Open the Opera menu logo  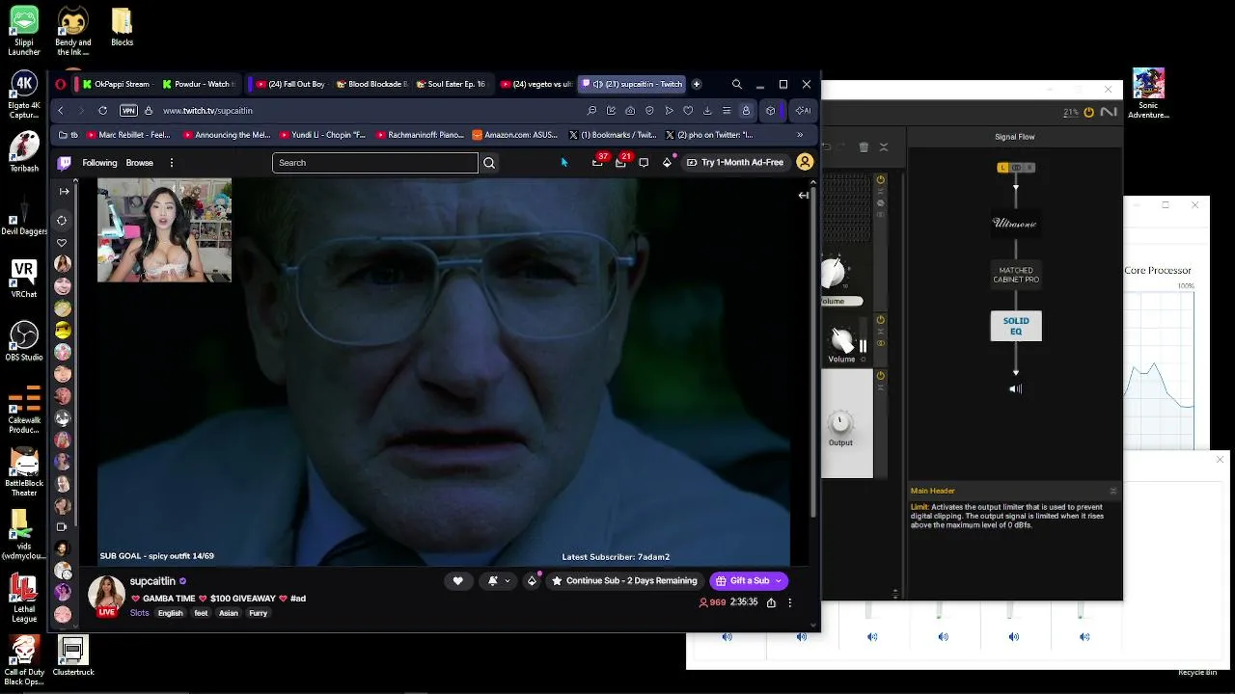point(61,84)
